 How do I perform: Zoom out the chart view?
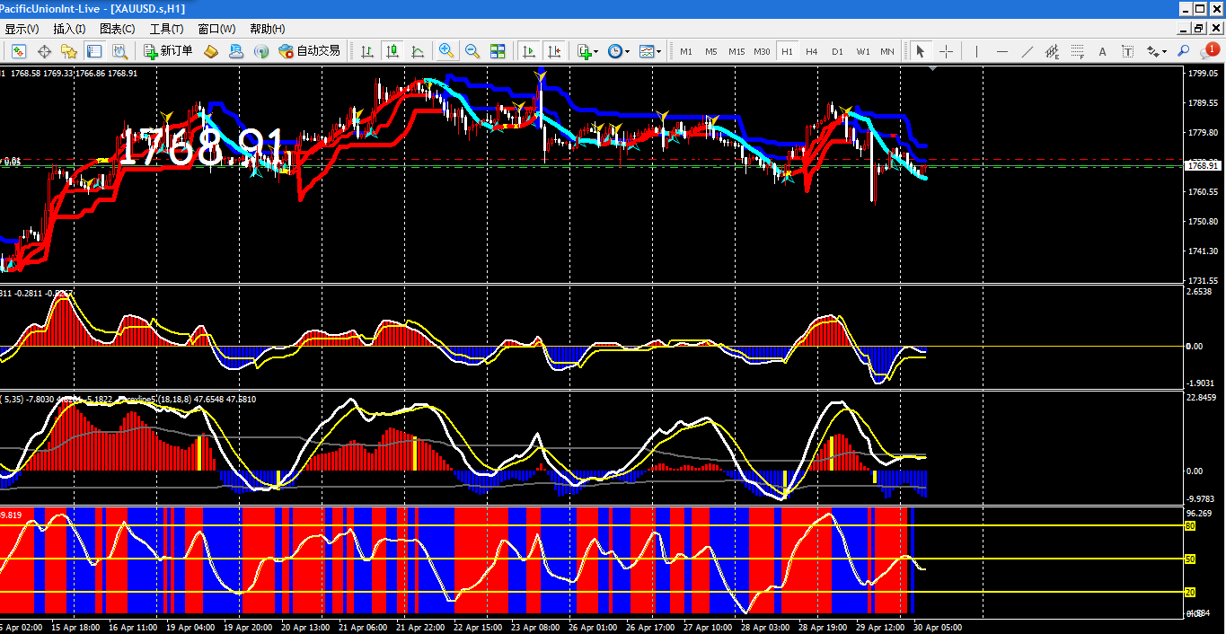pyautogui.click(x=472, y=51)
